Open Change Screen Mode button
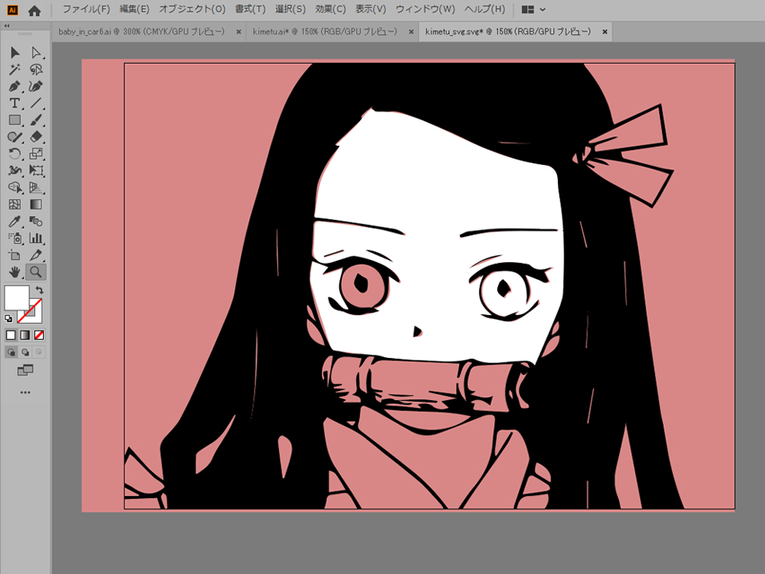The width and height of the screenshot is (765, 574). (25, 371)
